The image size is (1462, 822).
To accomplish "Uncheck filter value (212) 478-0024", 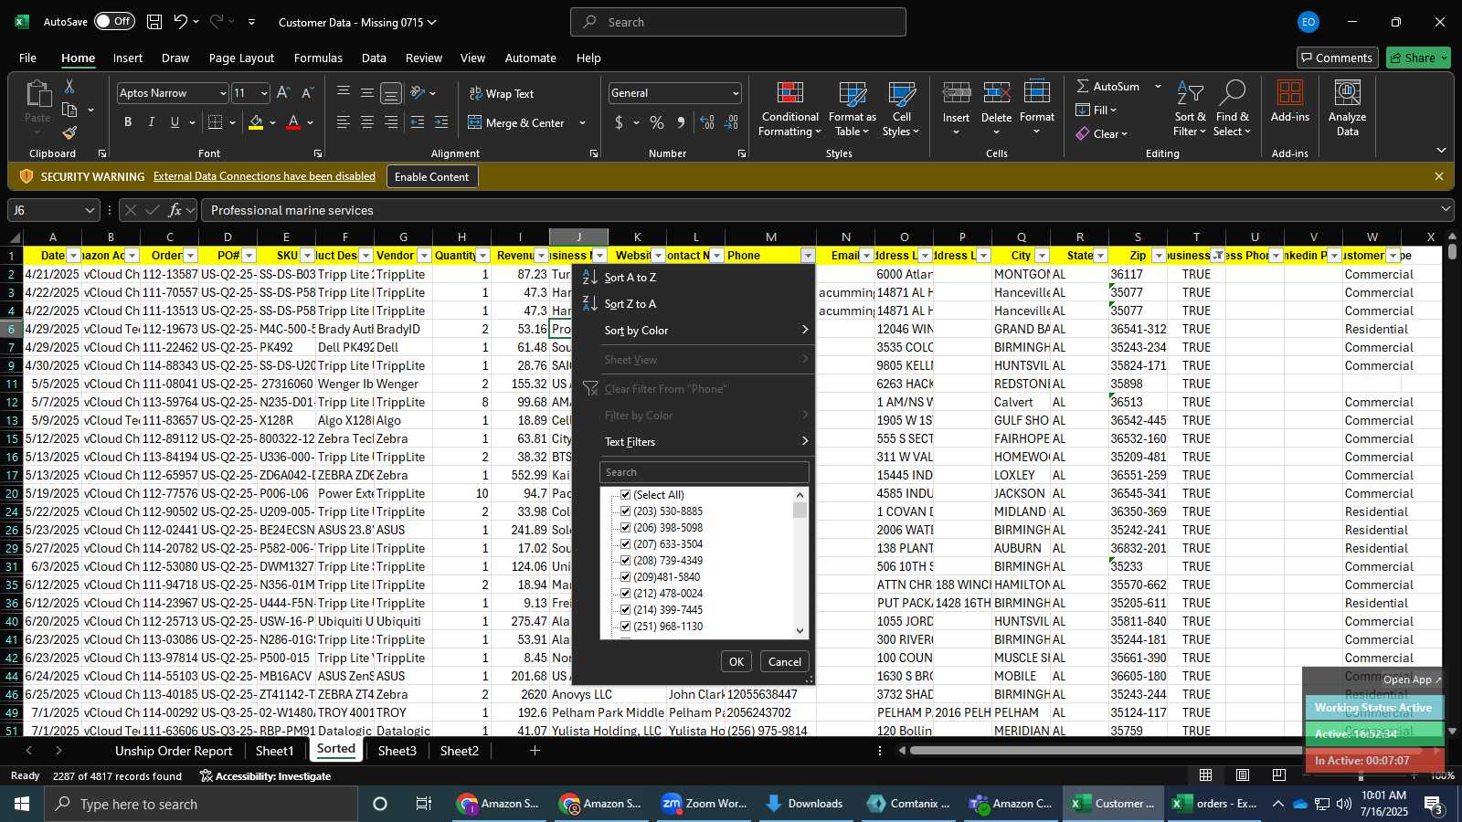I will pos(626,594).
